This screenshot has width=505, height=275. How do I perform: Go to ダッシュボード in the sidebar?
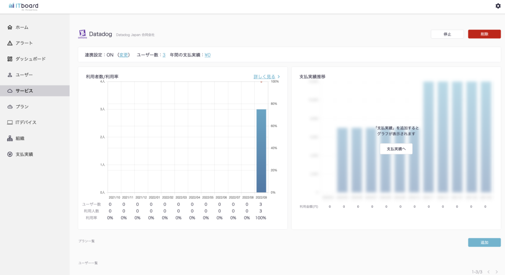pos(31,59)
